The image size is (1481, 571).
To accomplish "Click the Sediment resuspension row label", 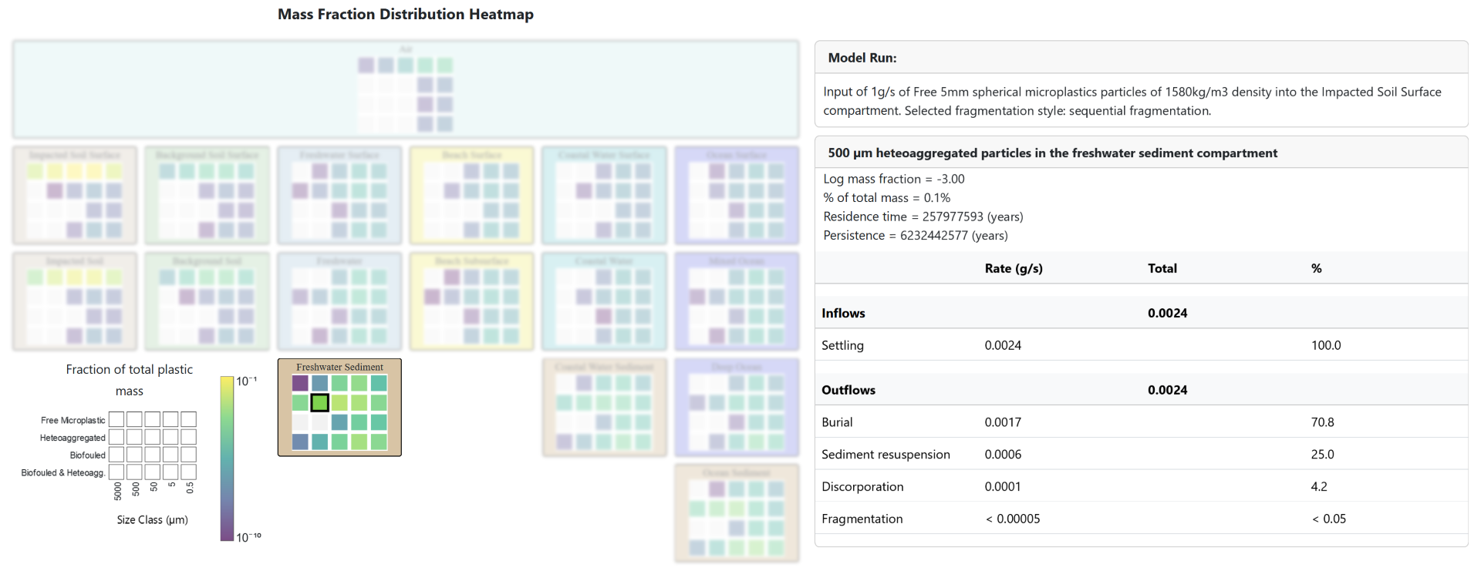I will pyautogui.click(x=886, y=455).
